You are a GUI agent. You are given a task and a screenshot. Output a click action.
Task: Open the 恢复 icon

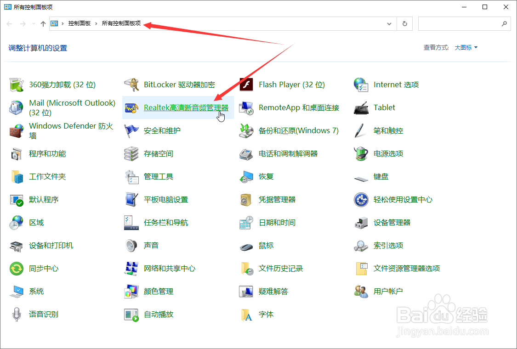(x=246, y=177)
